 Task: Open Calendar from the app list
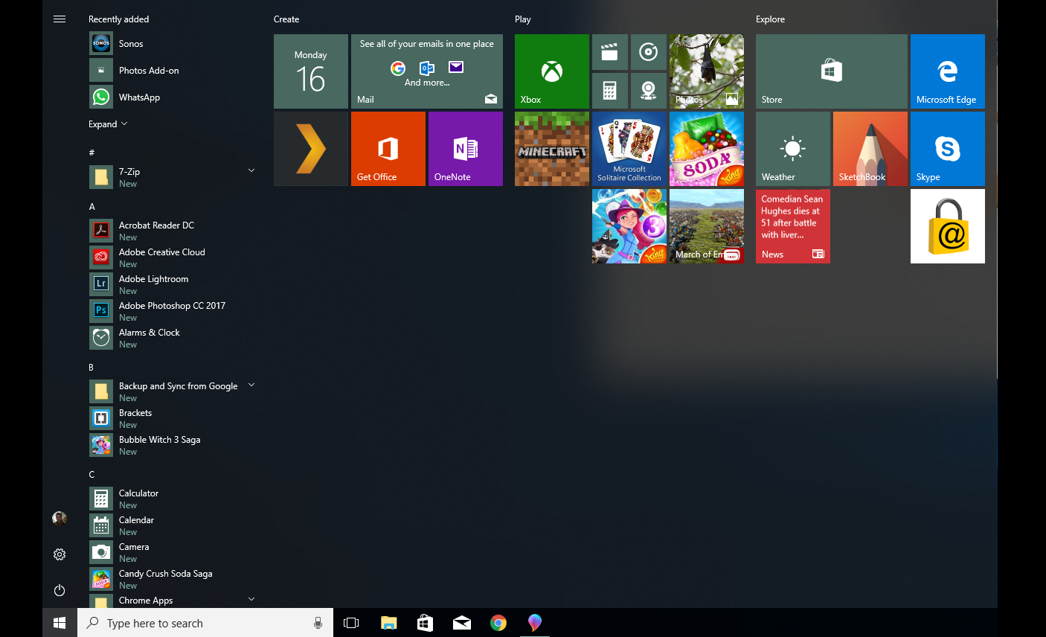point(173,525)
